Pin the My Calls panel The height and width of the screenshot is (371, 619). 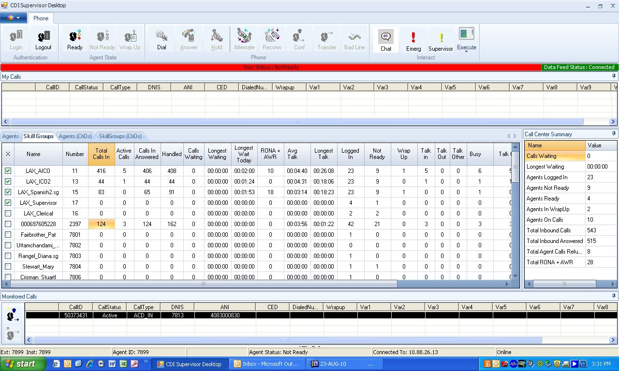(614, 76)
